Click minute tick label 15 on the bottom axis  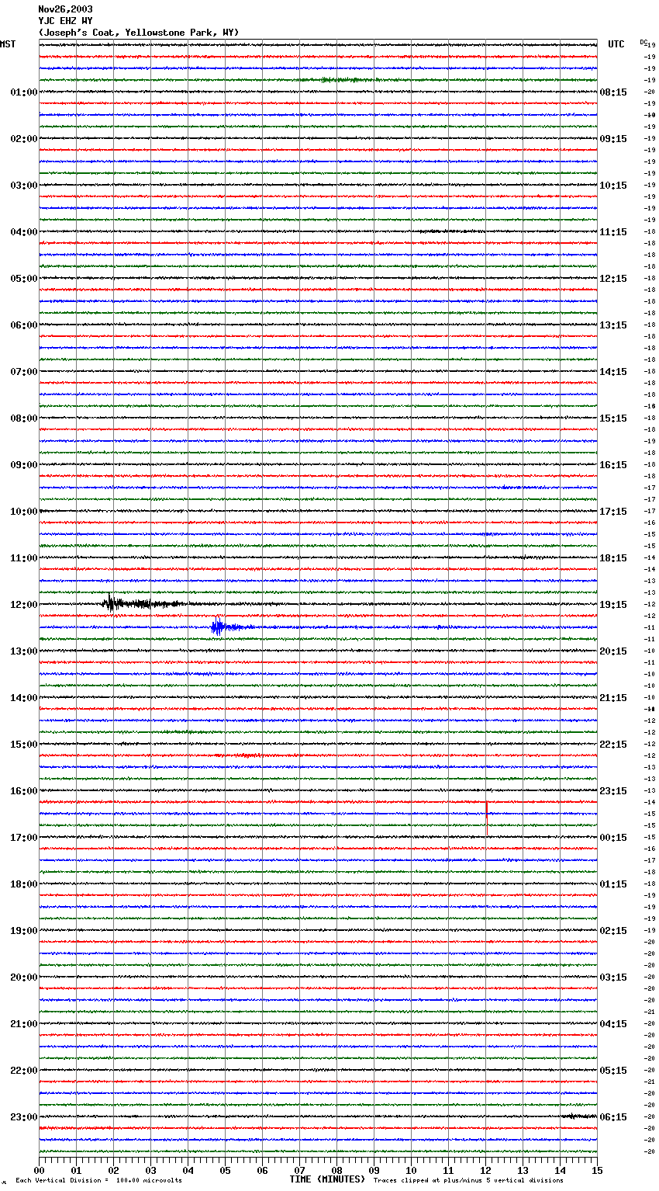(x=597, y=1171)
